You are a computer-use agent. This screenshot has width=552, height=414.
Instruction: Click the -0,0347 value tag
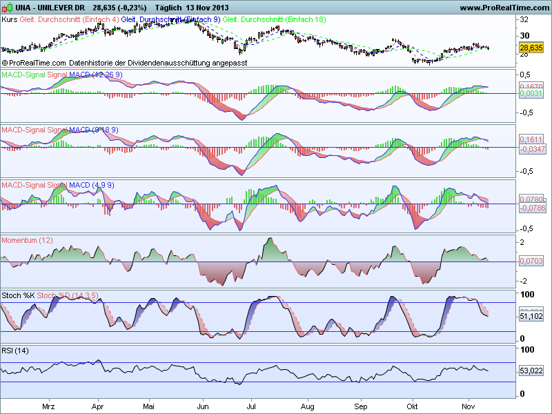(x=532, y=149)
